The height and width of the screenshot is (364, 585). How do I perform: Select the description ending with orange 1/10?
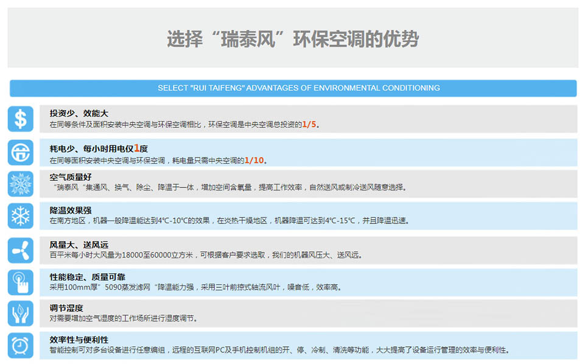(x=158, y=160)
